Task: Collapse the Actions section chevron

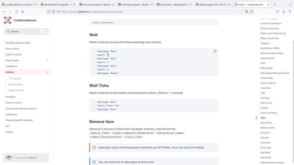Action: click(x=47, y=72)
